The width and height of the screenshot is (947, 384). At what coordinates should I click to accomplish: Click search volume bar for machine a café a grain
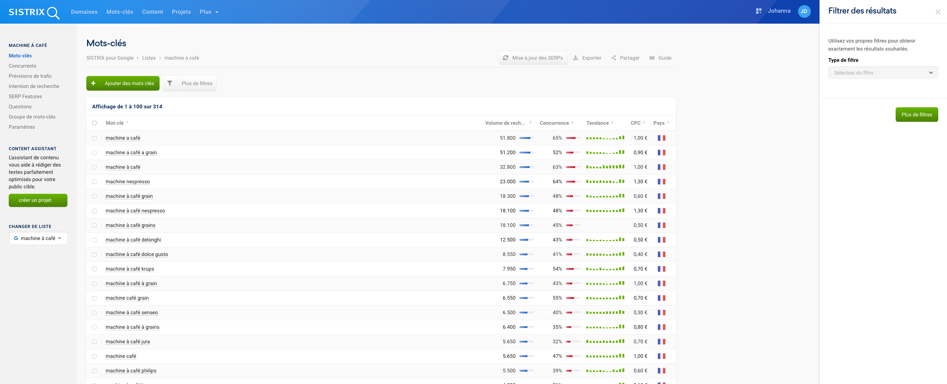[526, 153]
